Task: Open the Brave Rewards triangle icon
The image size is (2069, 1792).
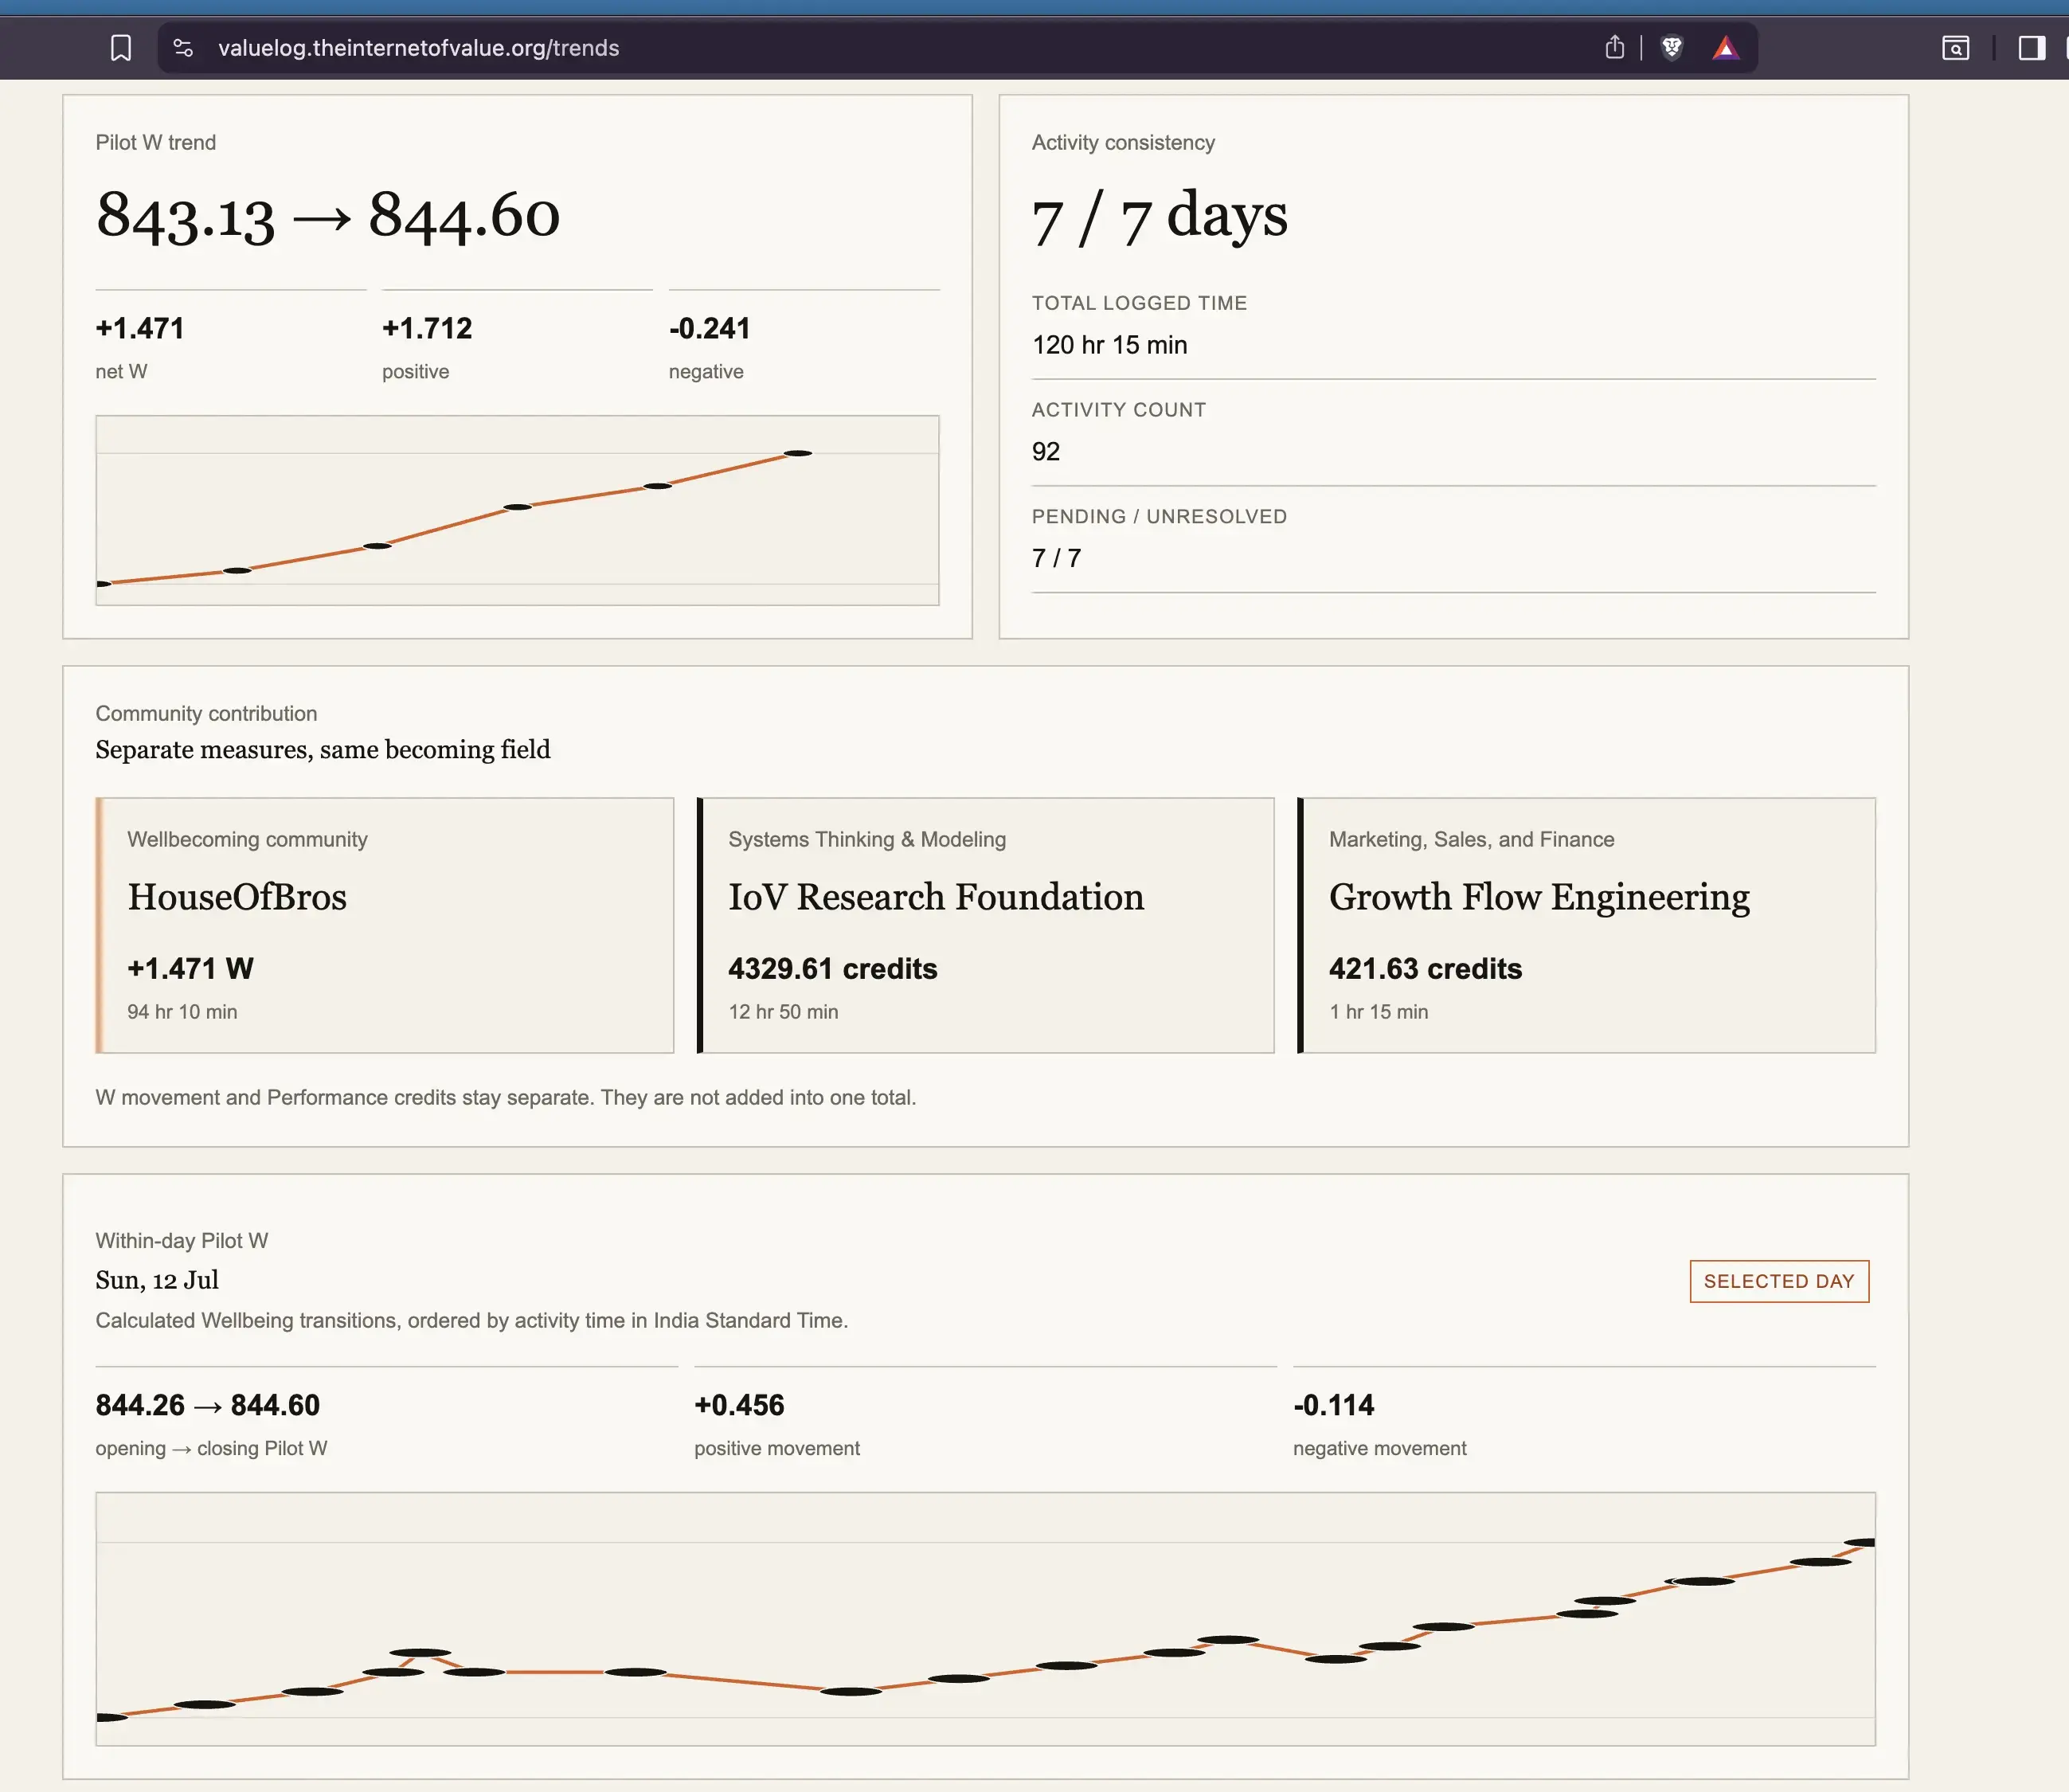Action: point(1726,48)
